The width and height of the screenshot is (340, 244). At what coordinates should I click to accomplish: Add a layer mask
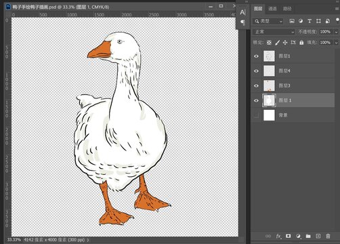pyautogui.click(x=288, y=236)
